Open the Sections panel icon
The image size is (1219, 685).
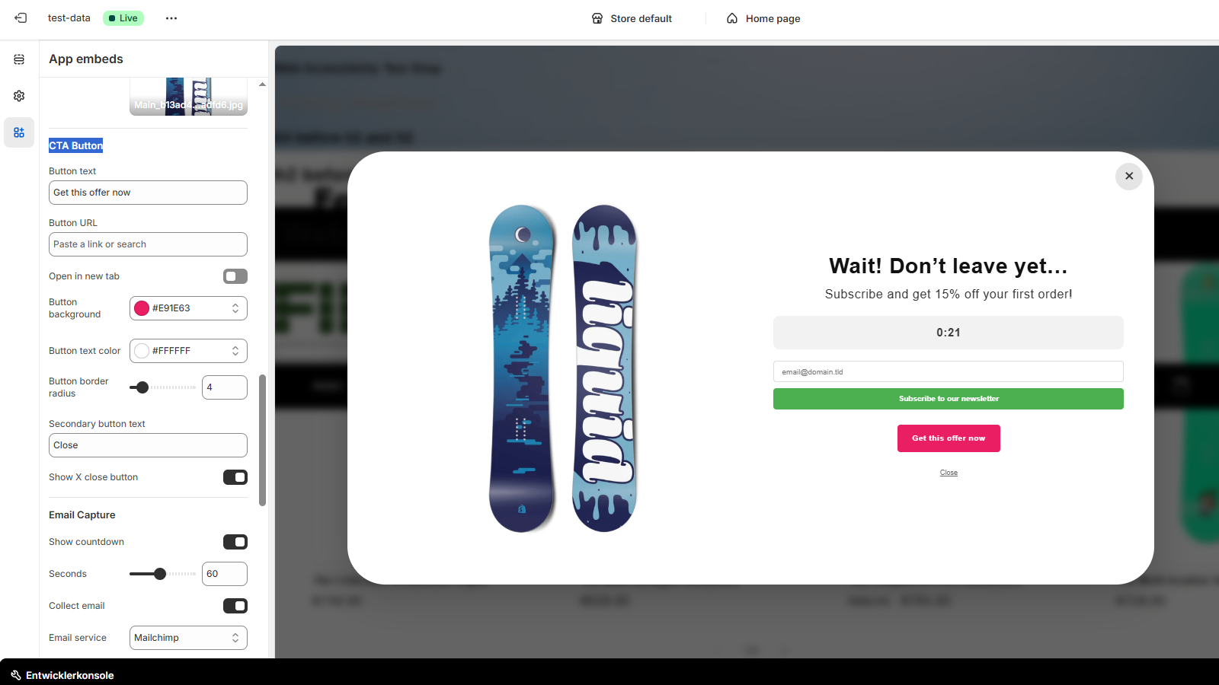click(19, 59)
